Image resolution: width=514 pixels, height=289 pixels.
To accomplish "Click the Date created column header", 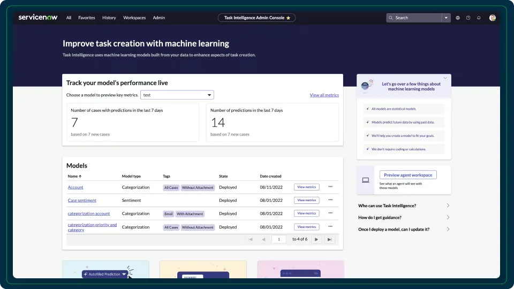I will (270, 176).
